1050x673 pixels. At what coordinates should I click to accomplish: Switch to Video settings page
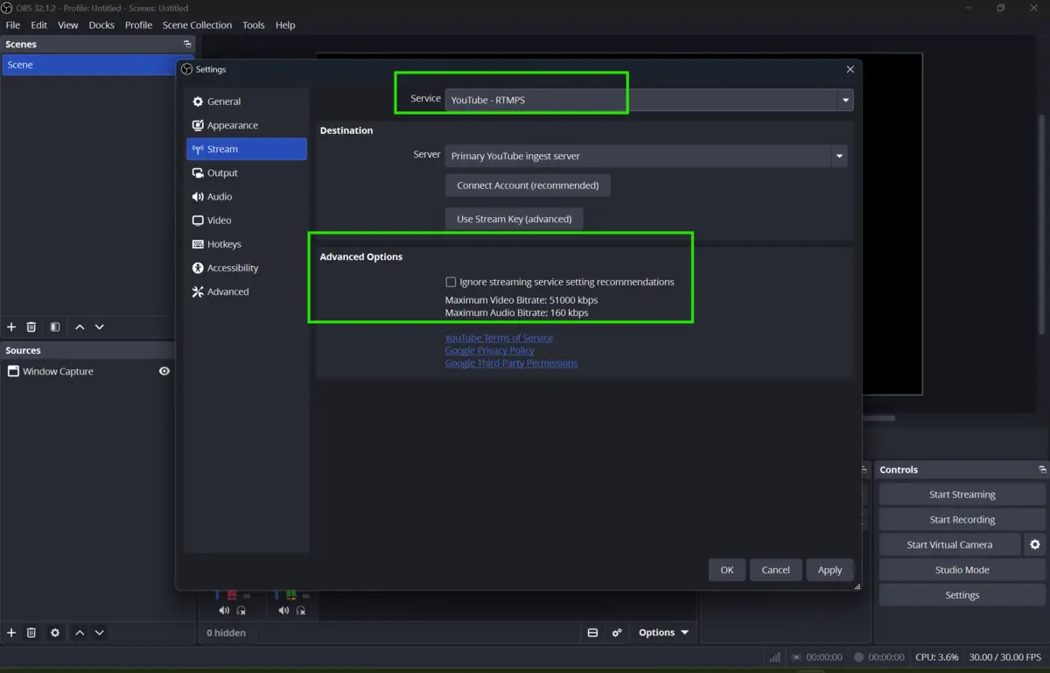247,220
